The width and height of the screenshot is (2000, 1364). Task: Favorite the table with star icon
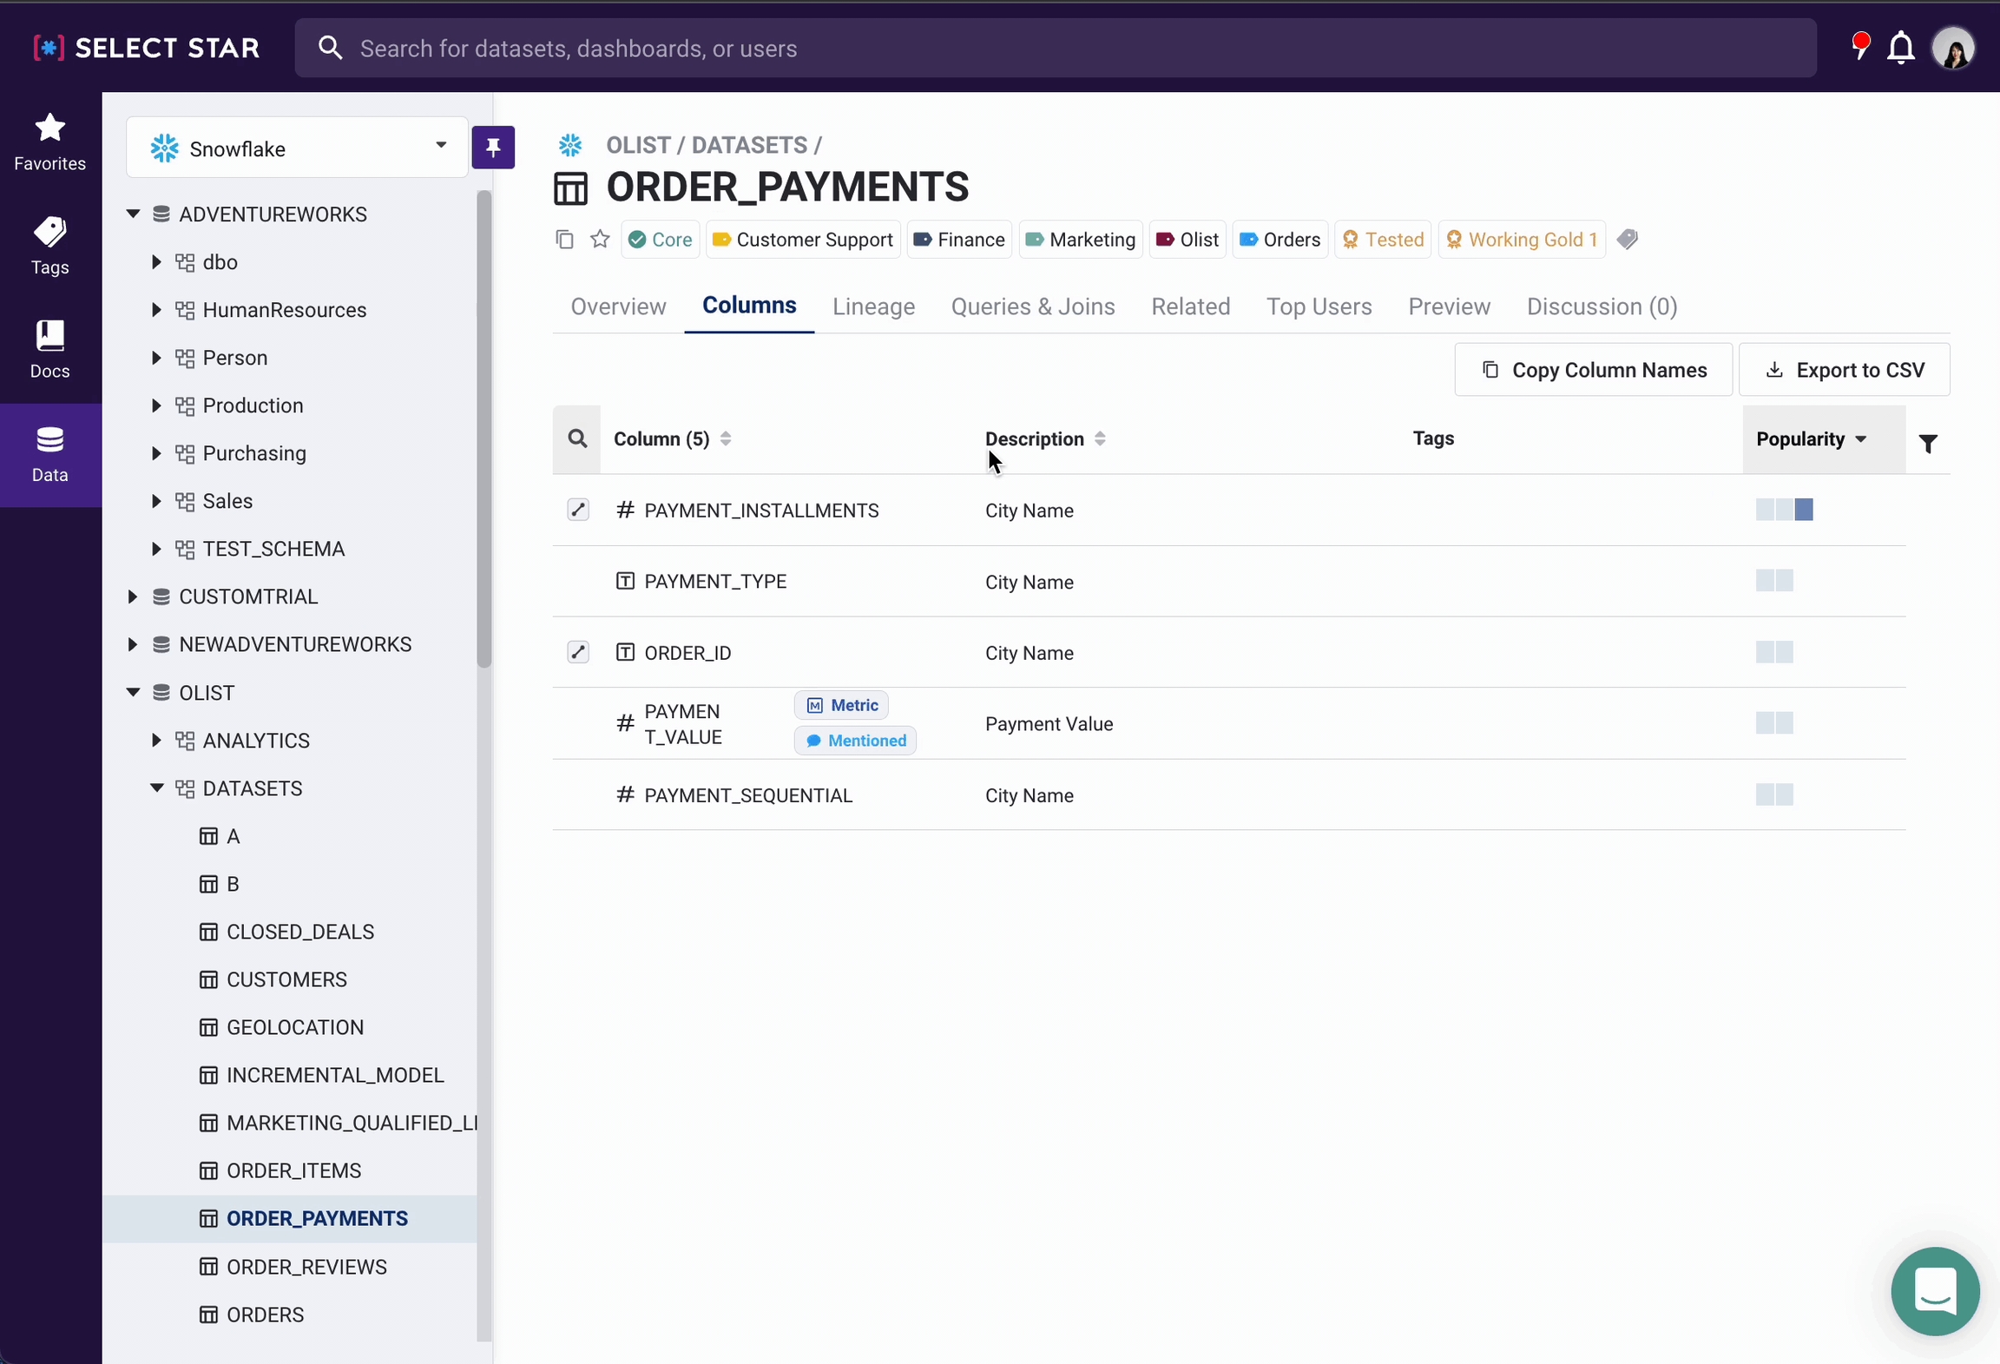pos(600,240)
